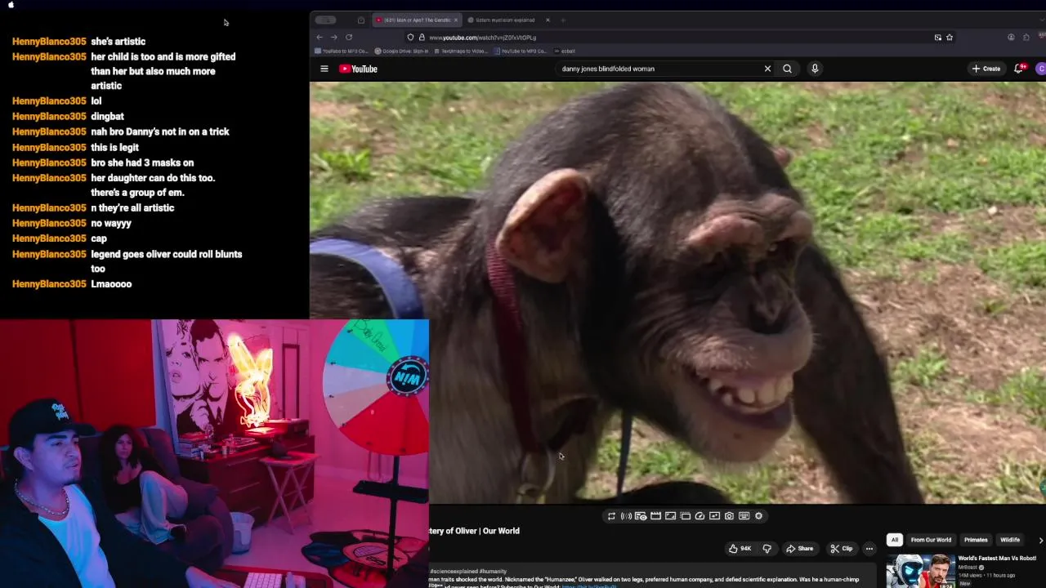Click the YouTube search input field
The height and width of the screenshot is (588, 1046).
click(x=658, y=69)
